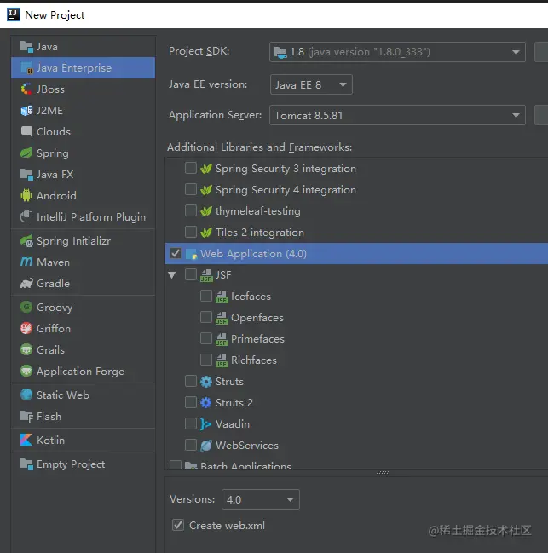Check the WebServices checkbox
Image resolution: width=548 pixels, height=553 pixels.
[191, 445]
